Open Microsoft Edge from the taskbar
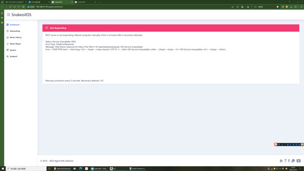Image resolution: width=304 pixels, height=171 pixels. click(81, 169)
